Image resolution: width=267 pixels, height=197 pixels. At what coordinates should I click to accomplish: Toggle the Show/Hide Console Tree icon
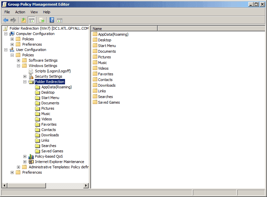coord(32,20)
